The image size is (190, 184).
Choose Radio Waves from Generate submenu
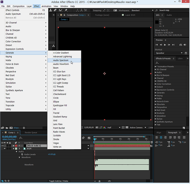point(64,132)
